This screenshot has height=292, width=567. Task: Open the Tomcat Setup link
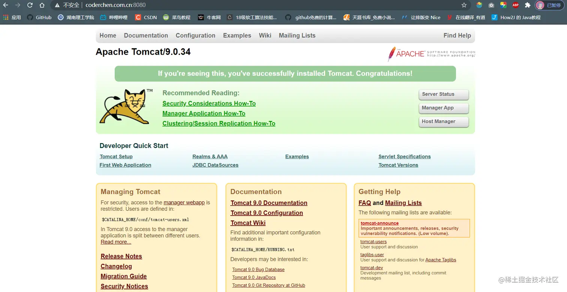click(116, 157)
